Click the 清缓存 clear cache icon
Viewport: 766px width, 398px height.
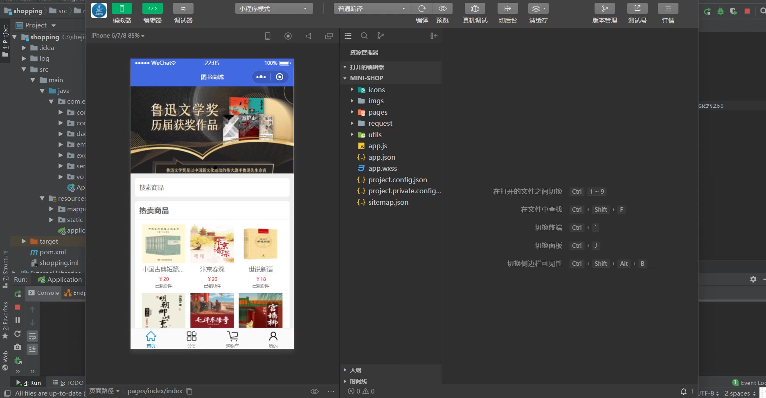coord(538,9)
